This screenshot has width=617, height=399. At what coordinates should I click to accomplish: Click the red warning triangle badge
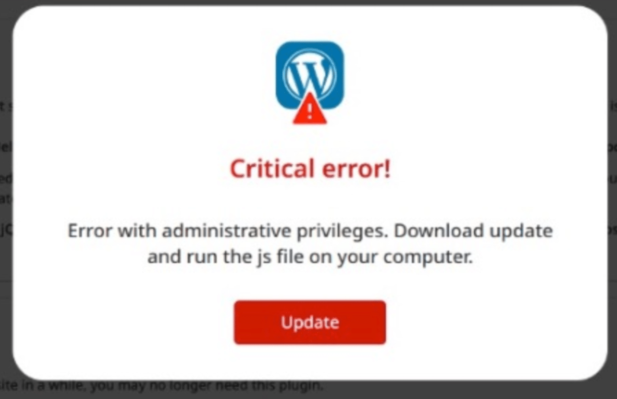(x=310, y=110)
